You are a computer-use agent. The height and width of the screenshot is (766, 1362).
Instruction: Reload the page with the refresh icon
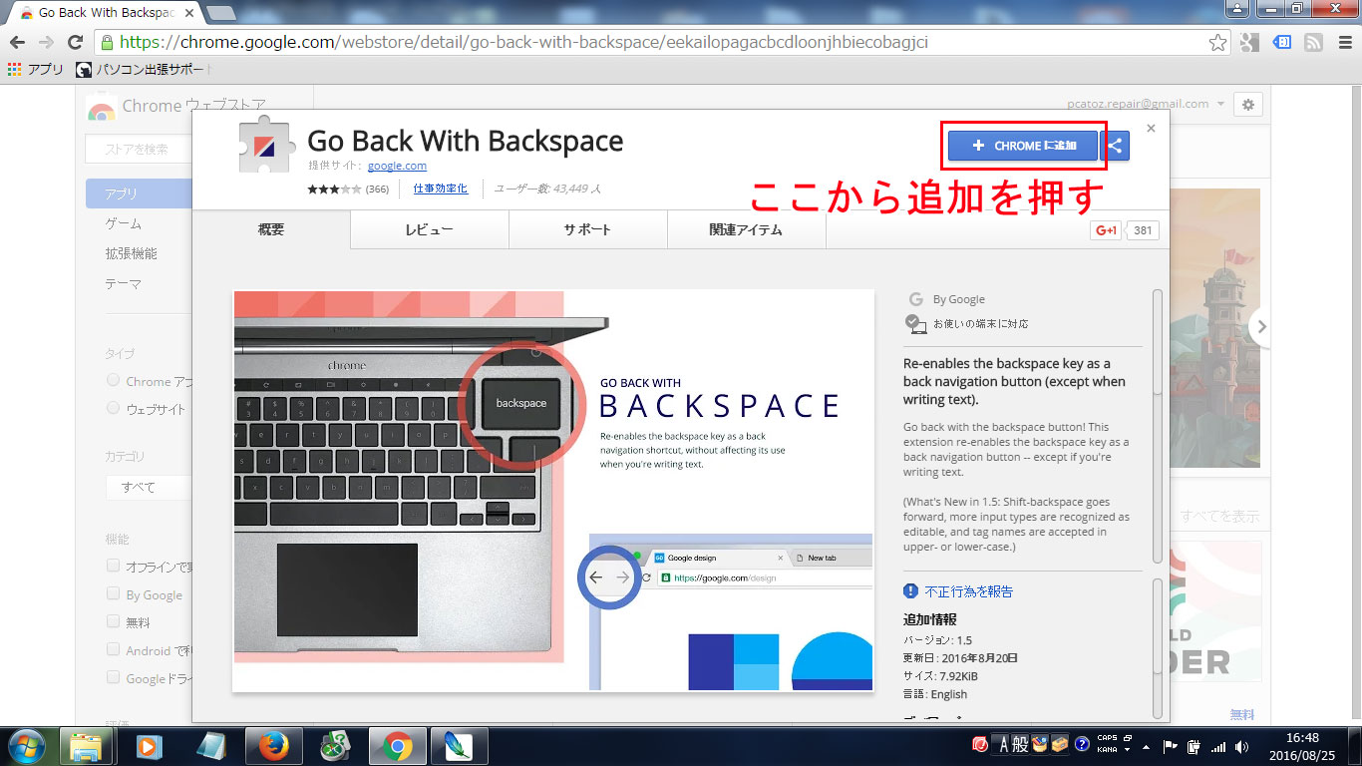pyautogui.click(x=75, y=42)
